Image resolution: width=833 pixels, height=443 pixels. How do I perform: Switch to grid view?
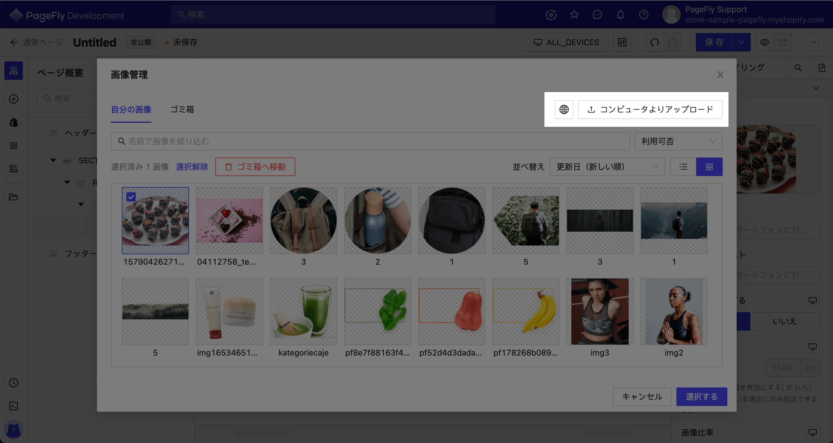point(709,167)
